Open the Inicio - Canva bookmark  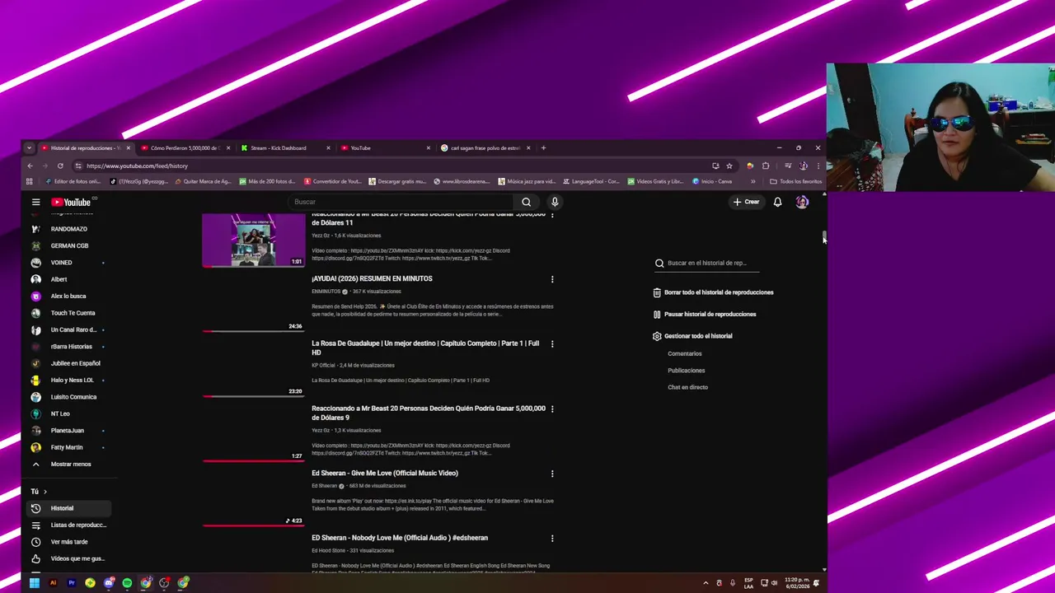[712, 181]
